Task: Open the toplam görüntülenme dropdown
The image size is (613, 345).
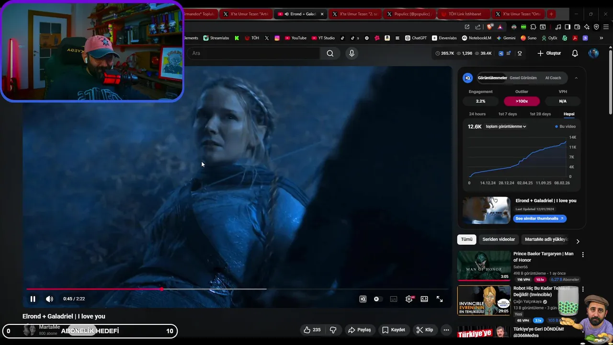Action: (506, 126)
